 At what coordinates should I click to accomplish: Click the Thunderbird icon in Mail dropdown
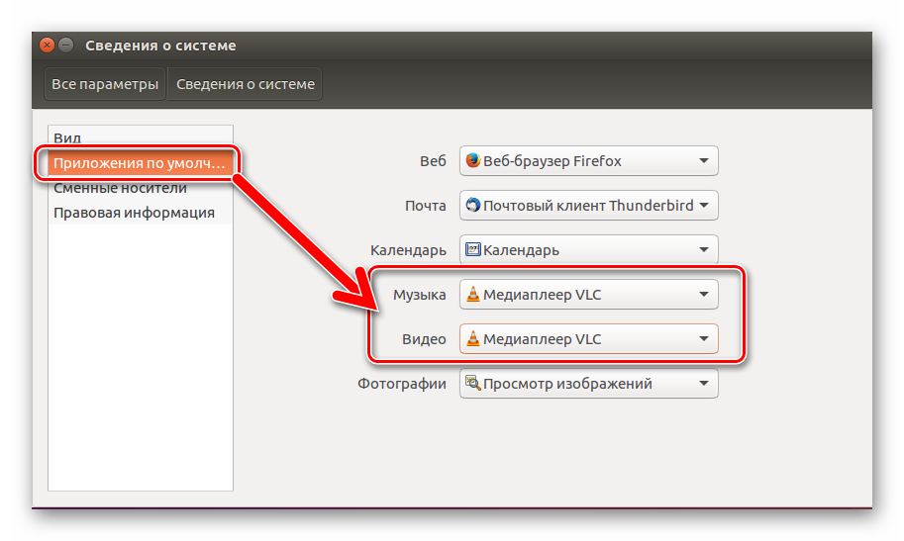472,206
